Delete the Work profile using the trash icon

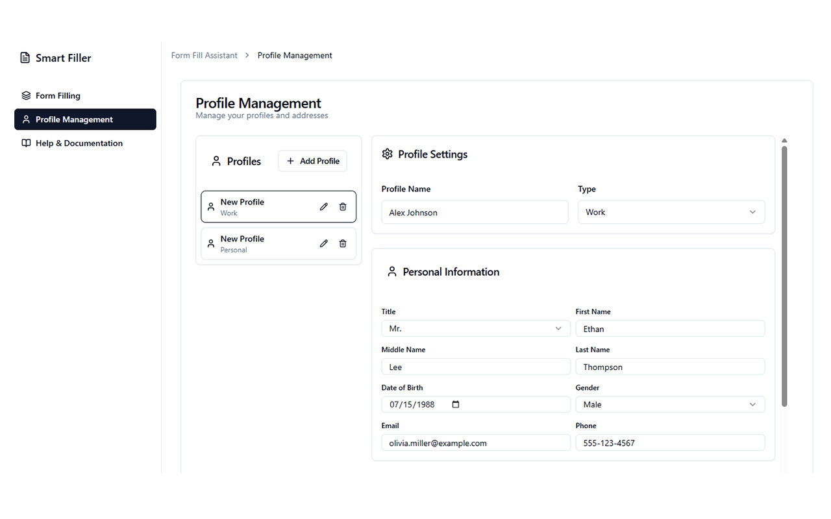343,206
